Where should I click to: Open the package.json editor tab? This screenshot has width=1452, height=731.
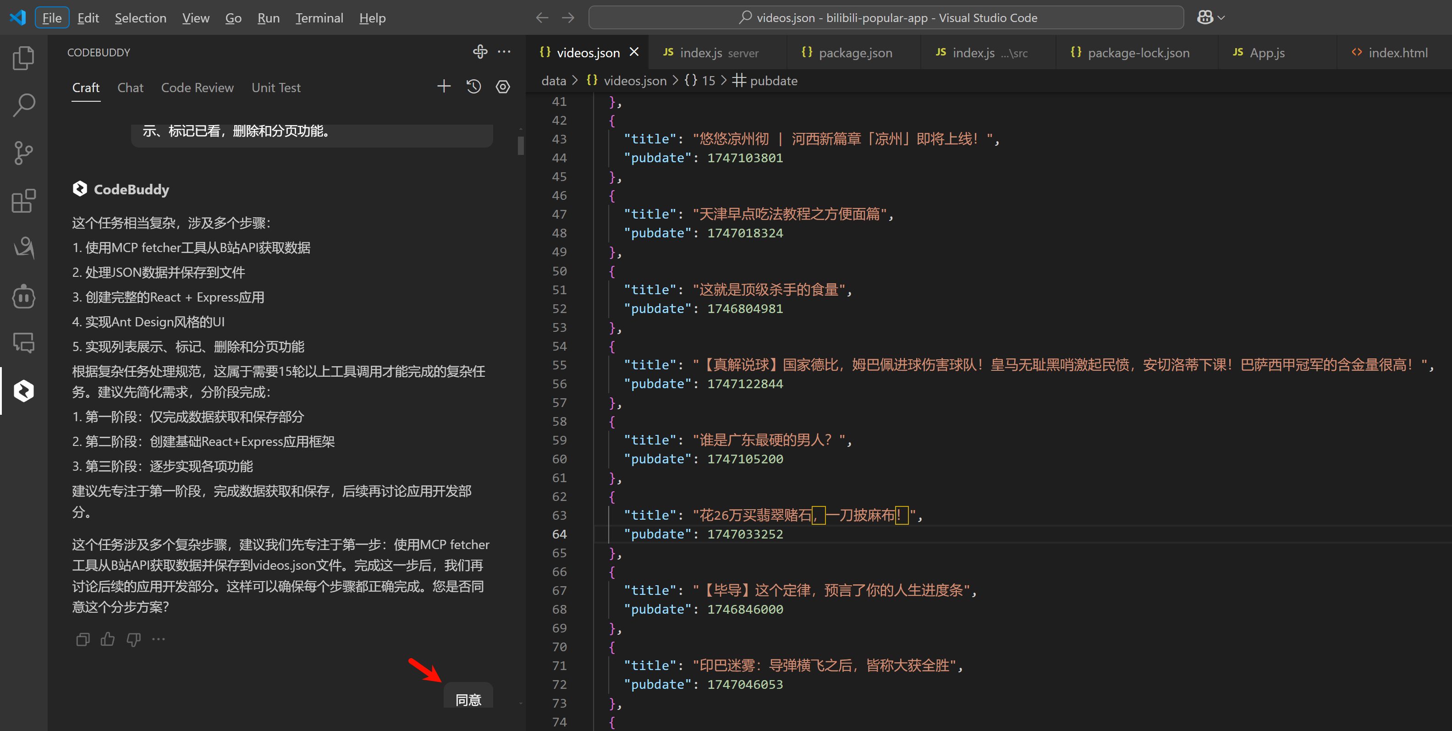coord(855,52)
